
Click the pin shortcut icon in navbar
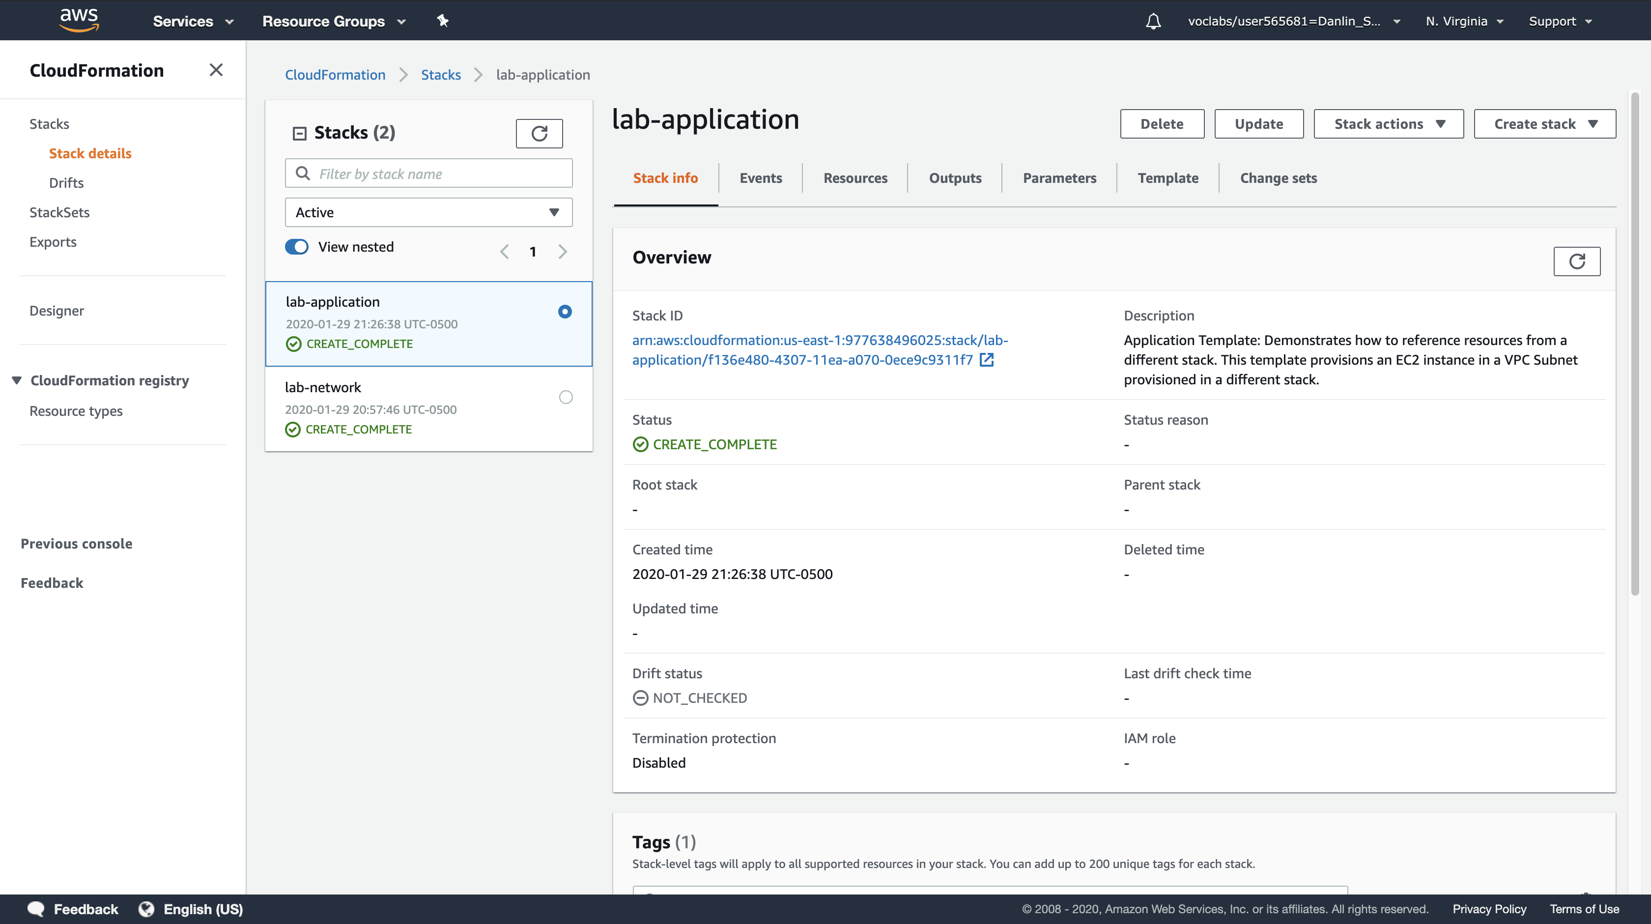pos(442,21)
